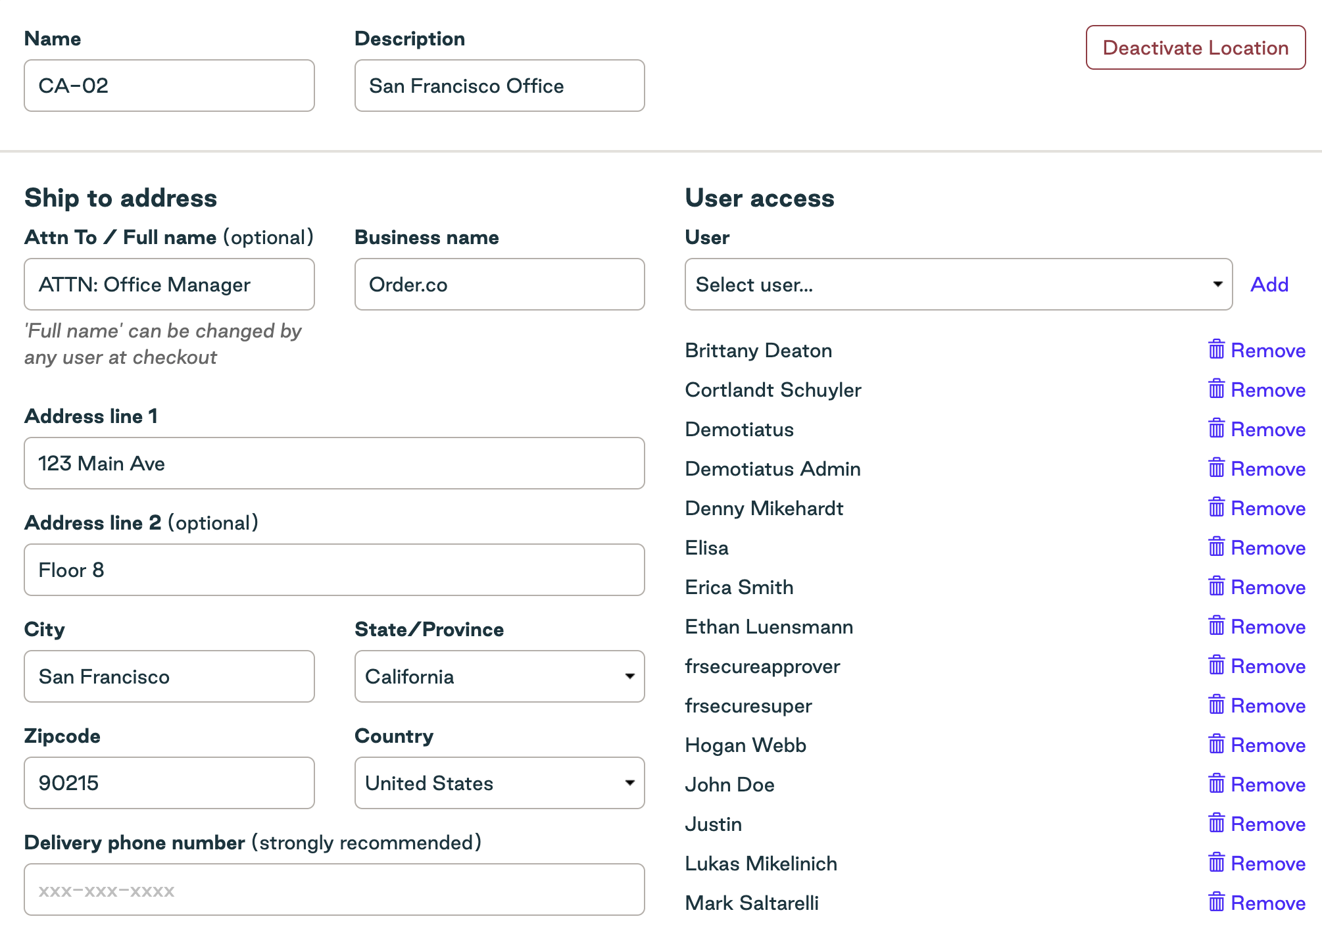Click trash icon next to frsecuresuper
This screenshot has height=925, width=1322.
pyautogui.click(x=1216, y=705)
